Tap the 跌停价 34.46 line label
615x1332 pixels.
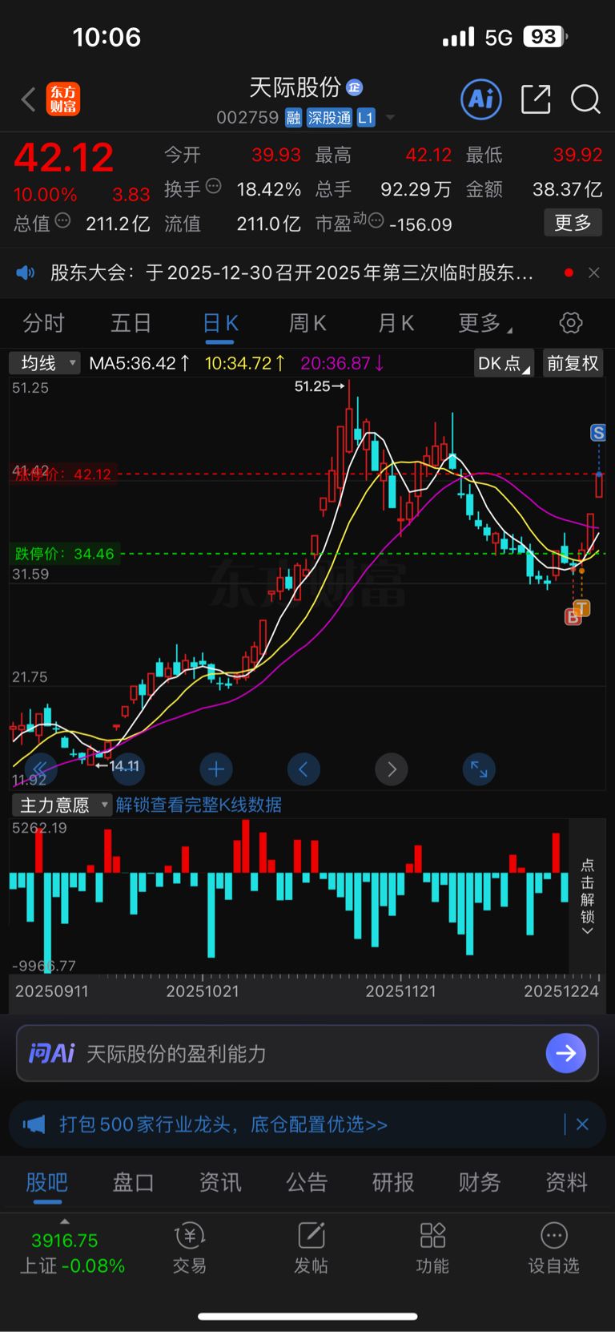coord(64,554)
